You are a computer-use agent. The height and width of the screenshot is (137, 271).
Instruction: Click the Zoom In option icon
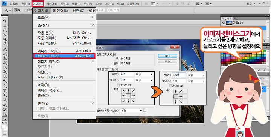point(15,10)
